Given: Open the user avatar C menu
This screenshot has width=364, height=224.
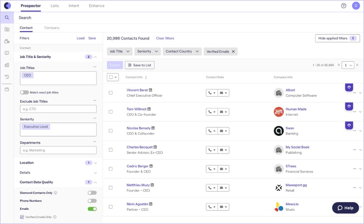Looking at the screenshot, I should tap(356, 5).
